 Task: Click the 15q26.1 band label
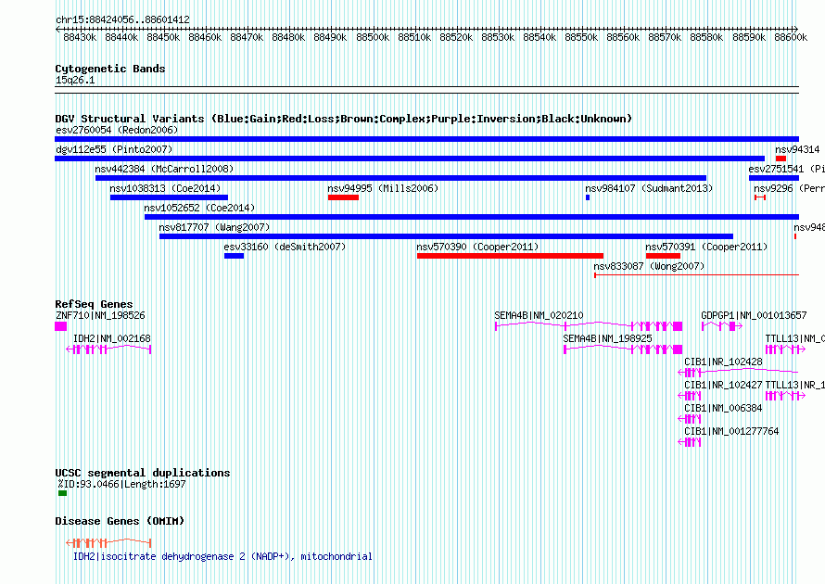click(75, 80)
